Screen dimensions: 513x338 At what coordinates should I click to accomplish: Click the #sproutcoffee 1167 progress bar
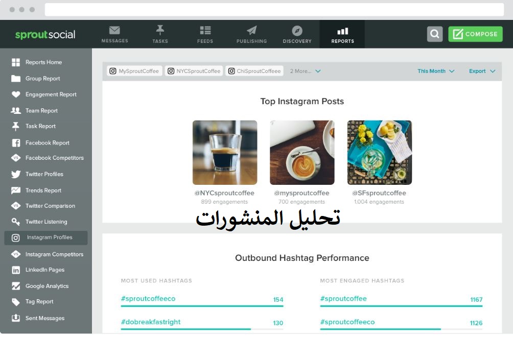[401, 306]
